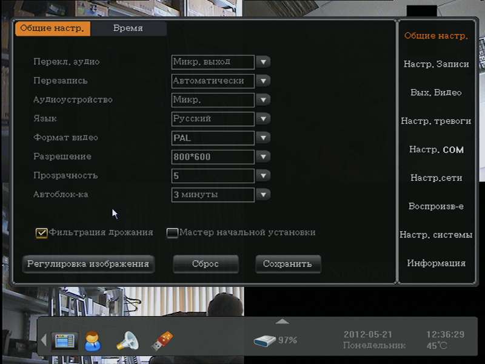Enable Мастер начальной установки checkbox
The width and height of the screenshot is (485, 364).
[172, 233]
